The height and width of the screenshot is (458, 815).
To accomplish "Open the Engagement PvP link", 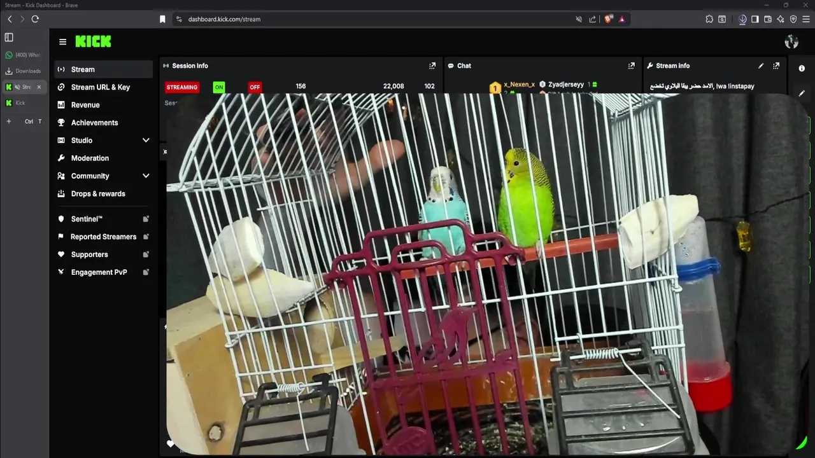I will [x=103, y=272].
